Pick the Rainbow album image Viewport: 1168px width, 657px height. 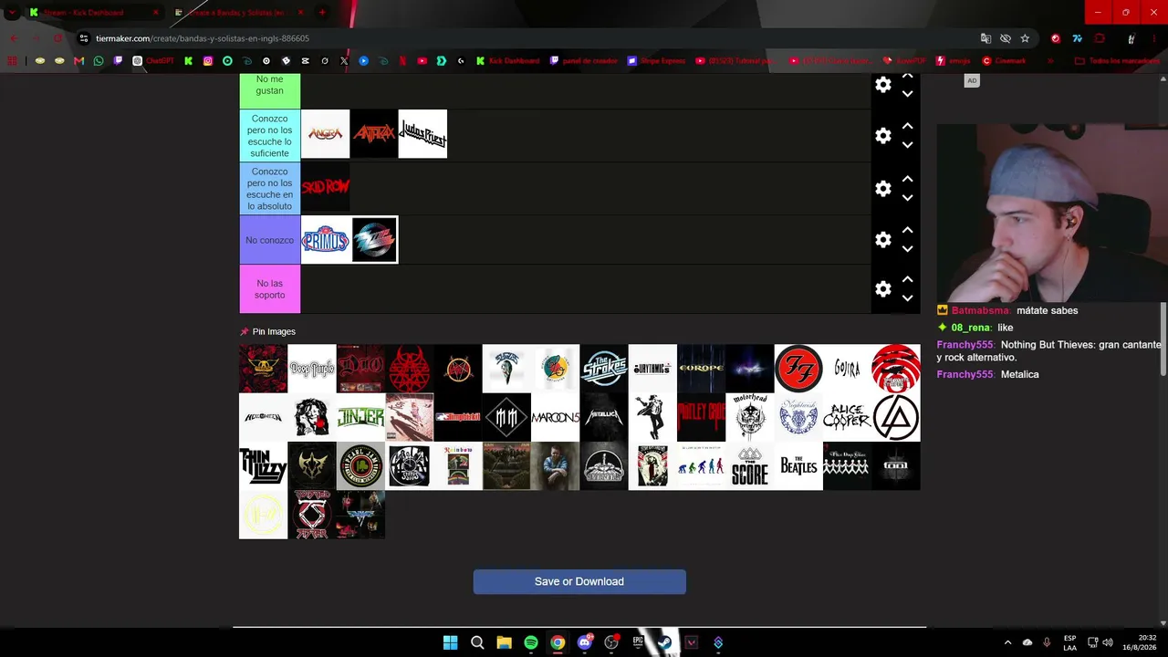(458, 466)
